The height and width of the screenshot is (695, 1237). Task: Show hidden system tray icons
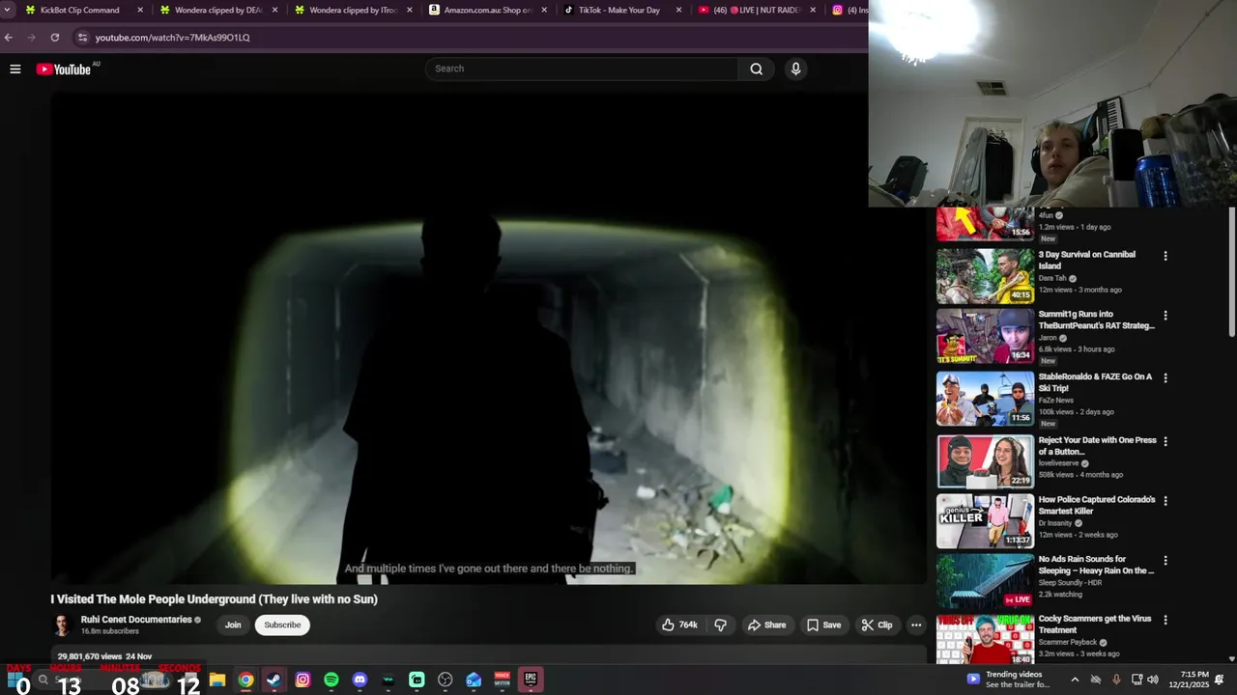1075,680
